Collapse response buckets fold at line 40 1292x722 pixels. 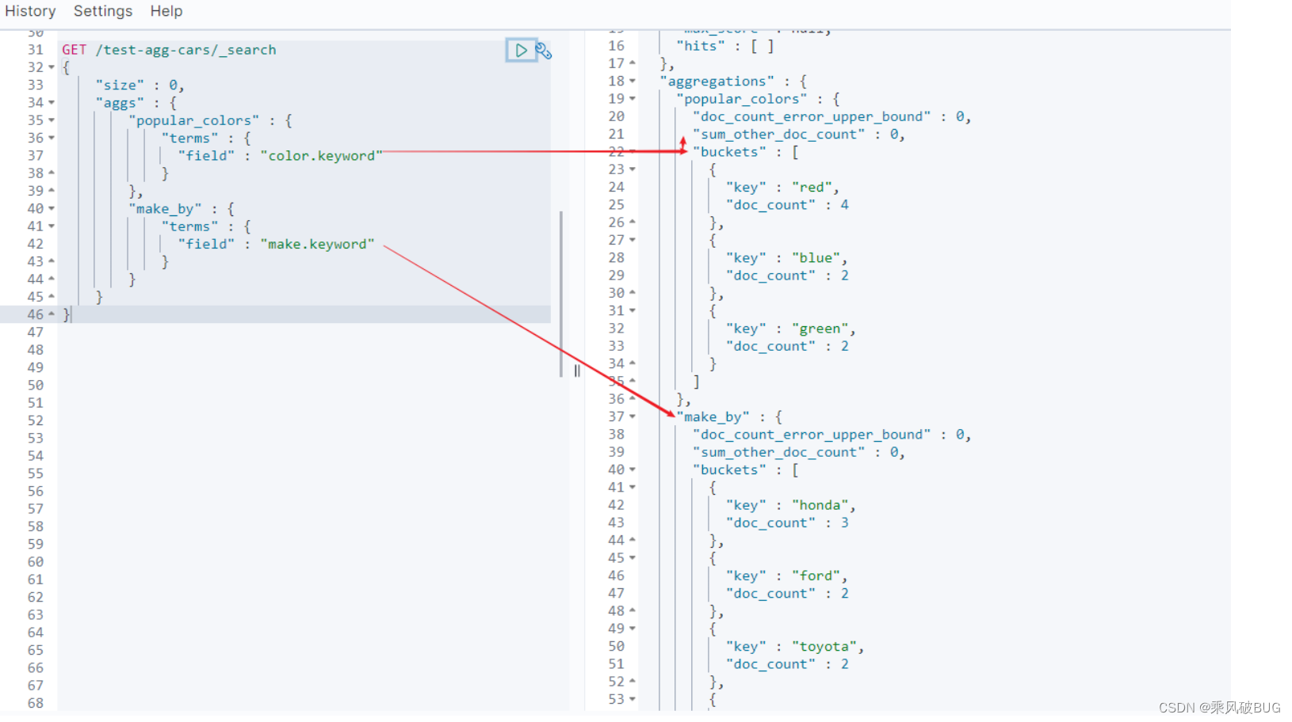(x=633, y=469)
